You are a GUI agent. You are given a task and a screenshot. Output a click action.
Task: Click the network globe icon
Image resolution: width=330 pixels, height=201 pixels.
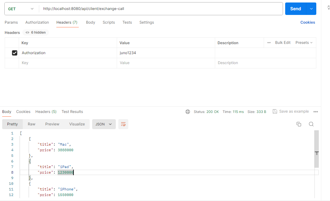click(x=188, y=112)
